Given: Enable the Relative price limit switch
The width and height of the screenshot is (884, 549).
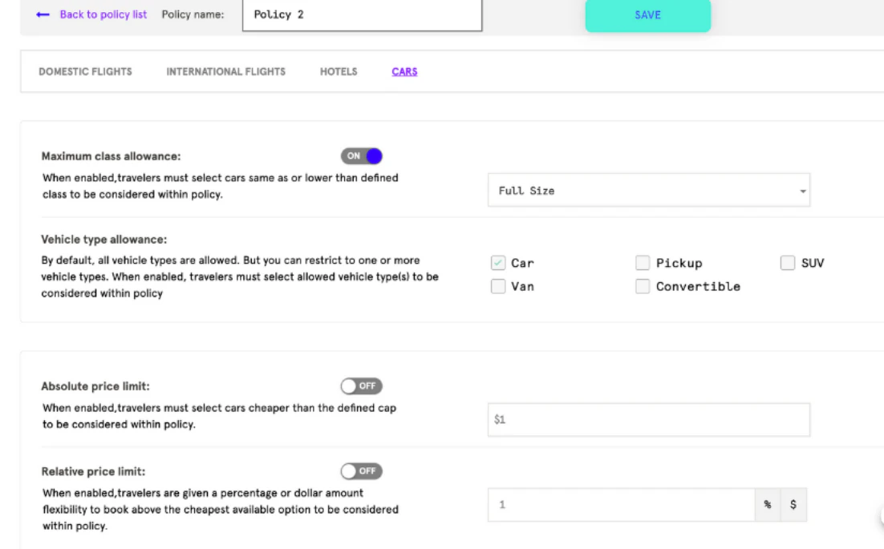Looking at the screenshot, I should click(361, 471).
